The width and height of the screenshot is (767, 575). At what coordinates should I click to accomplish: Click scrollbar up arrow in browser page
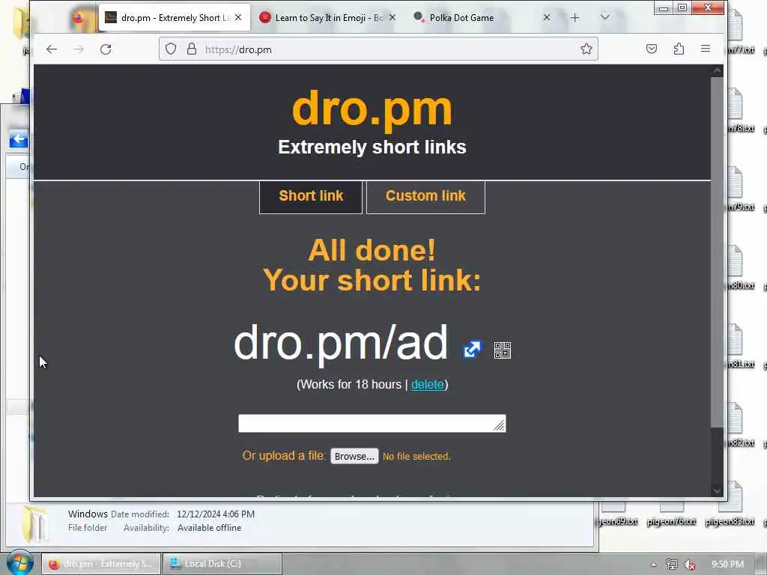coord(717,71)
